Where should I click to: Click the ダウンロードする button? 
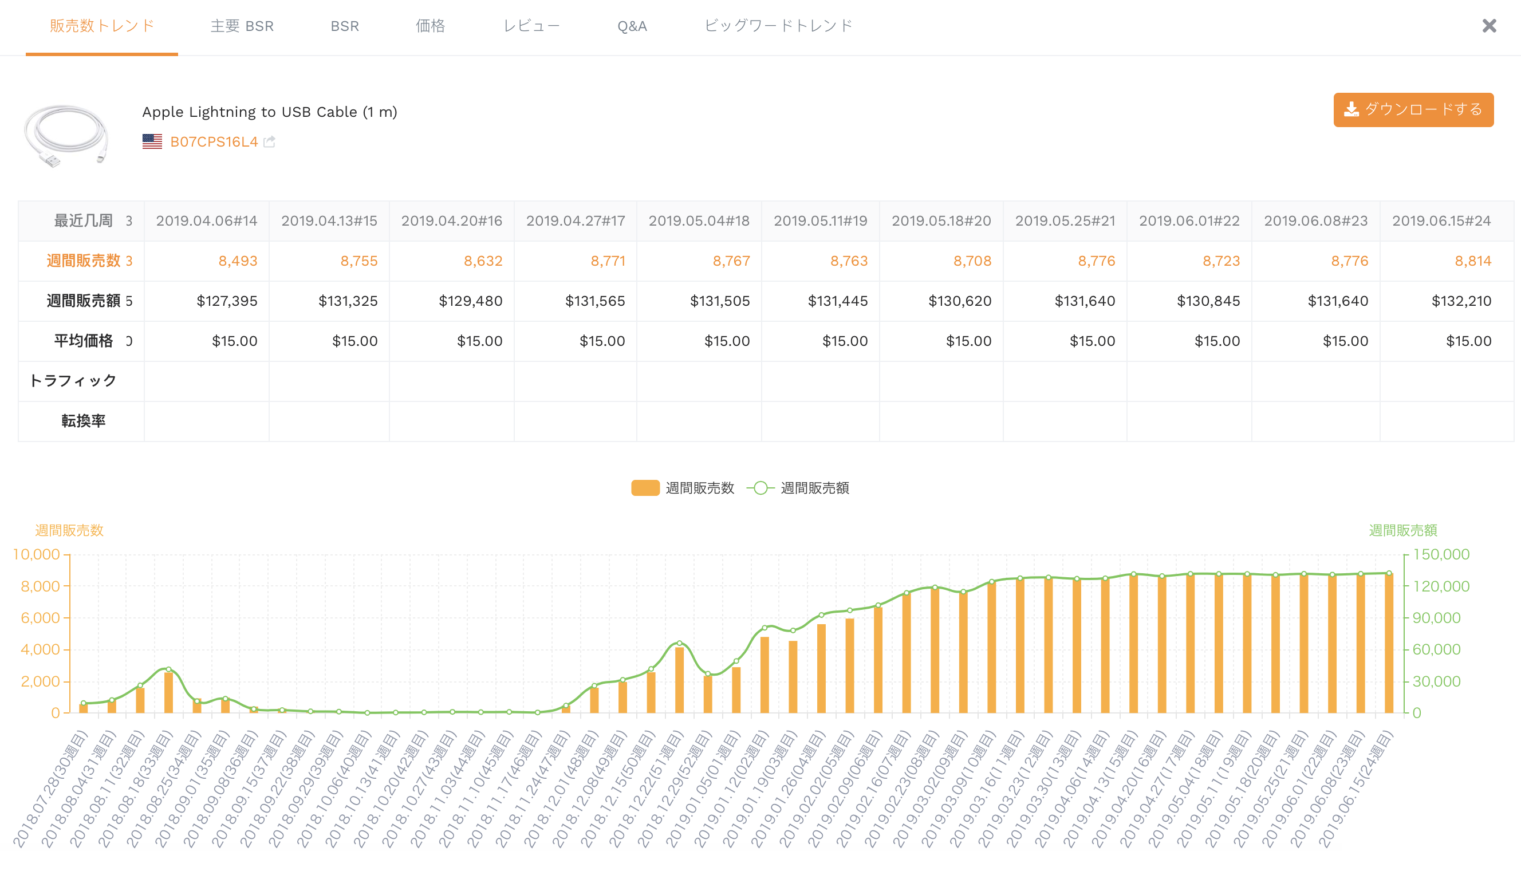1413,109
